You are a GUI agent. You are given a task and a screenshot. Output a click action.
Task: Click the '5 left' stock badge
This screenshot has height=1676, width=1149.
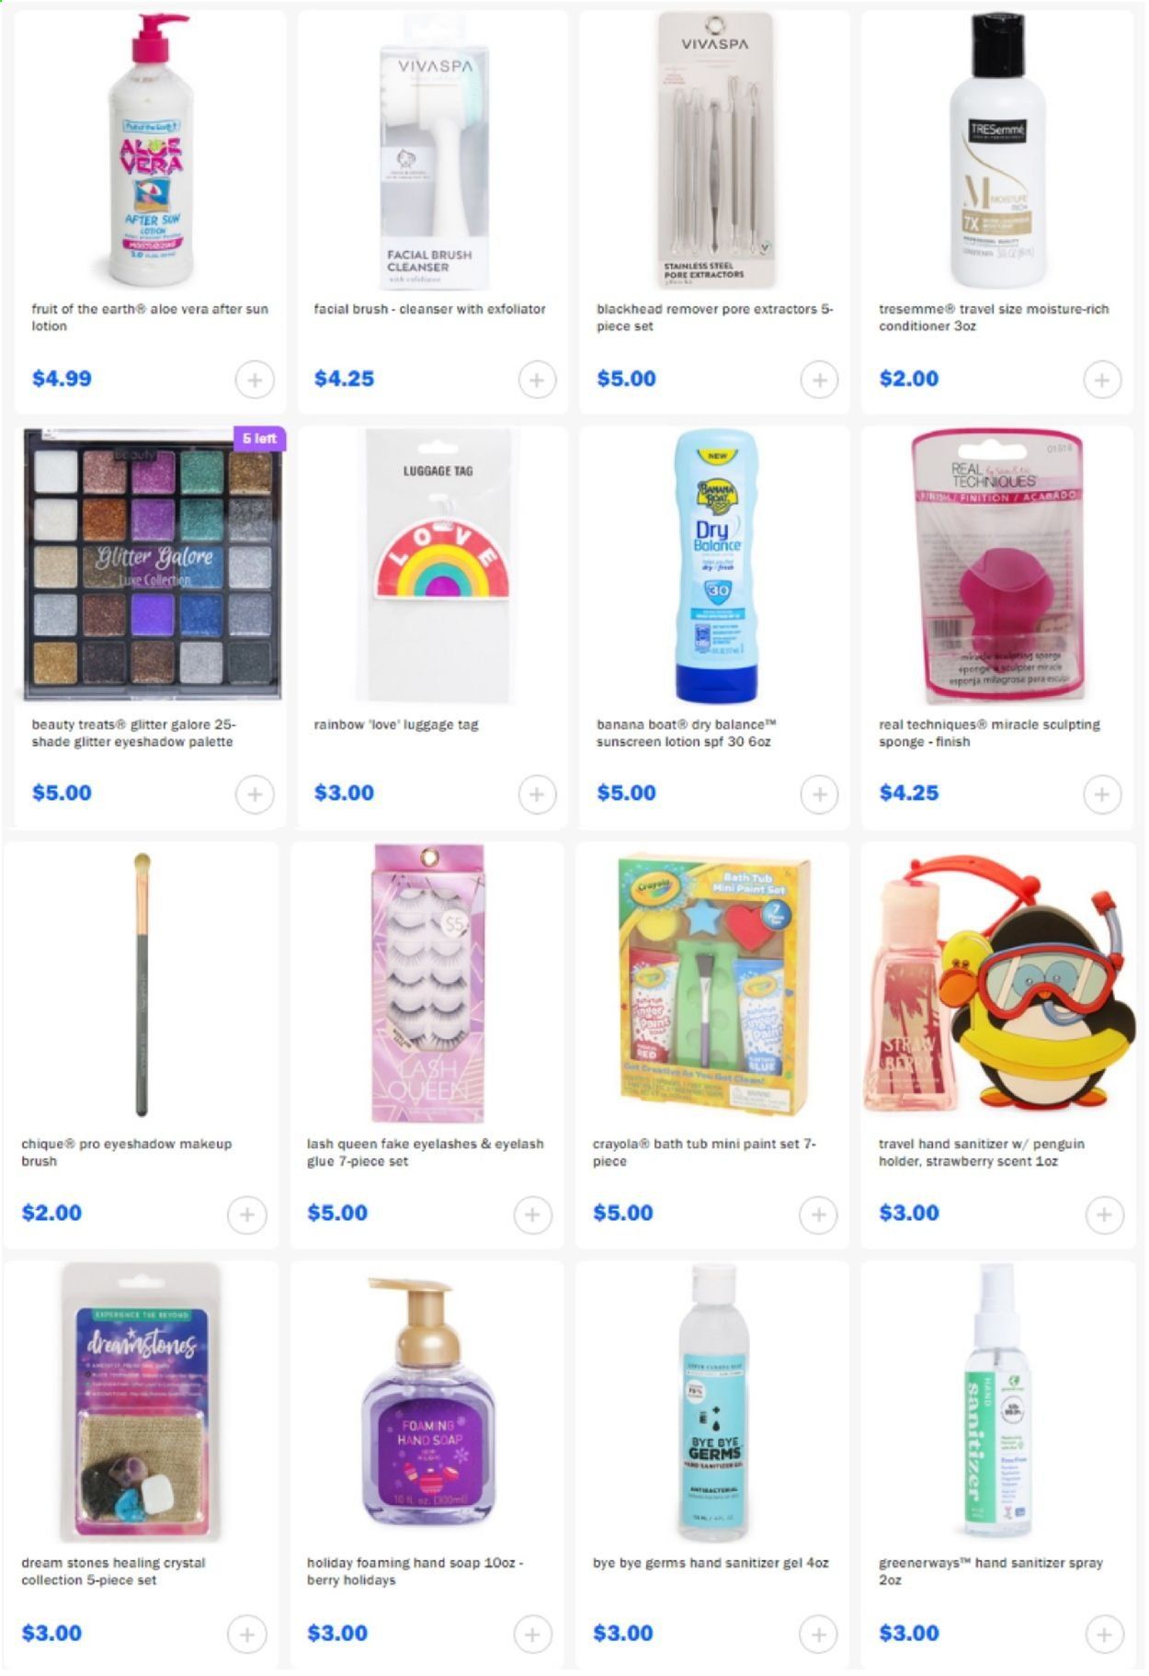(259, 439)
